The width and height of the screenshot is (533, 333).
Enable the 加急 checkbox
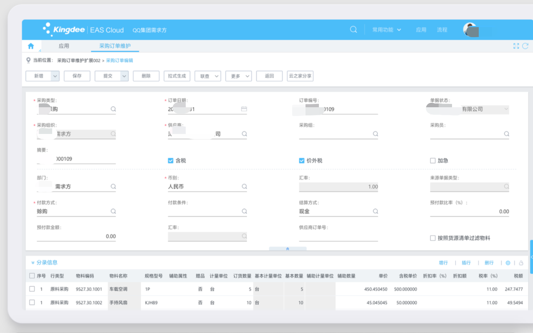click(433, 160)
